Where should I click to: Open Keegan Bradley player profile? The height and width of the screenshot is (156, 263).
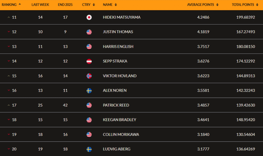[119, 120]
